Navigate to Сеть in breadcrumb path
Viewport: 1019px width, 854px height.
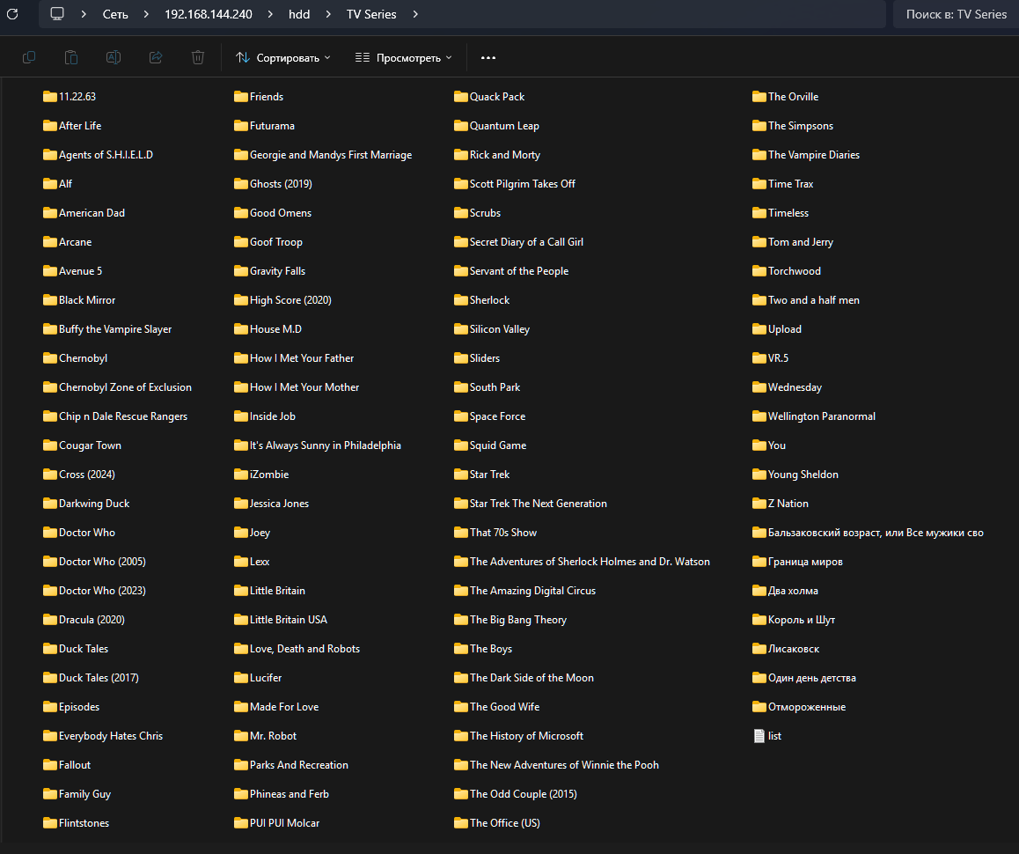coord(115,14)
